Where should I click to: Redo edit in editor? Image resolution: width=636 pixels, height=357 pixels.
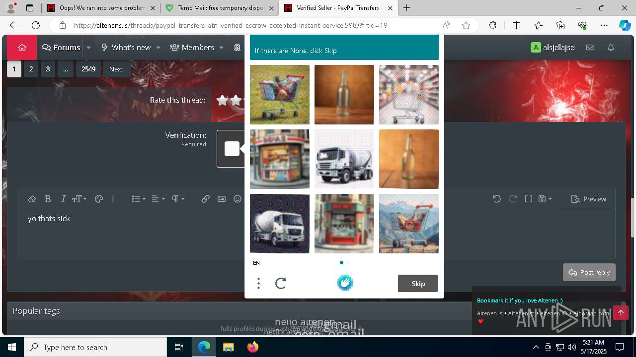pos(513,199)
